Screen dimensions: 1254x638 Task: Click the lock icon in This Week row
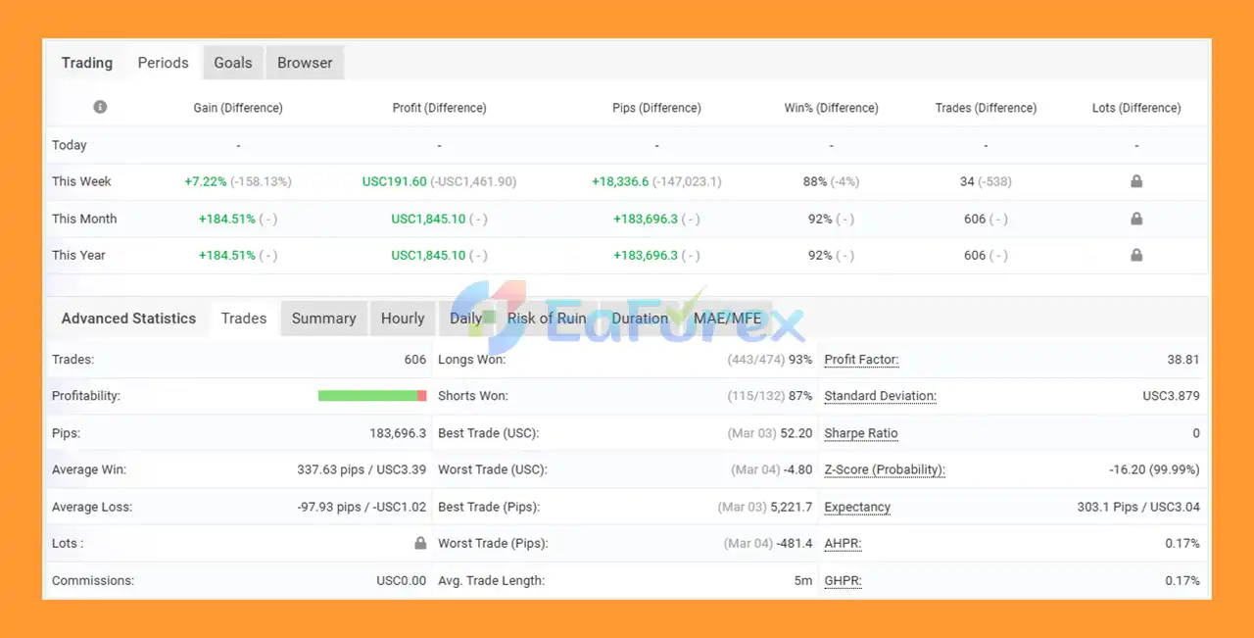[1136, 181]
